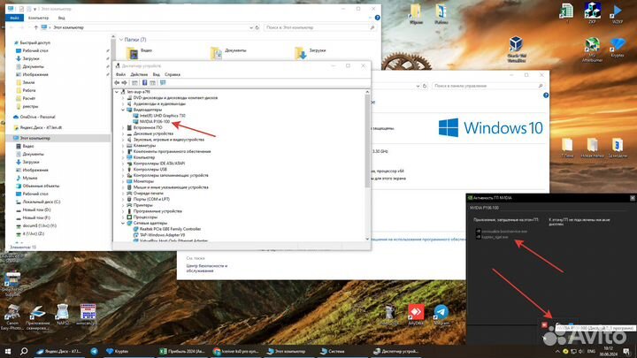This screenshot has width=637, height=358.
Task: Expand DVD-дисководы node in Device Manager
Action: [123, 98]
